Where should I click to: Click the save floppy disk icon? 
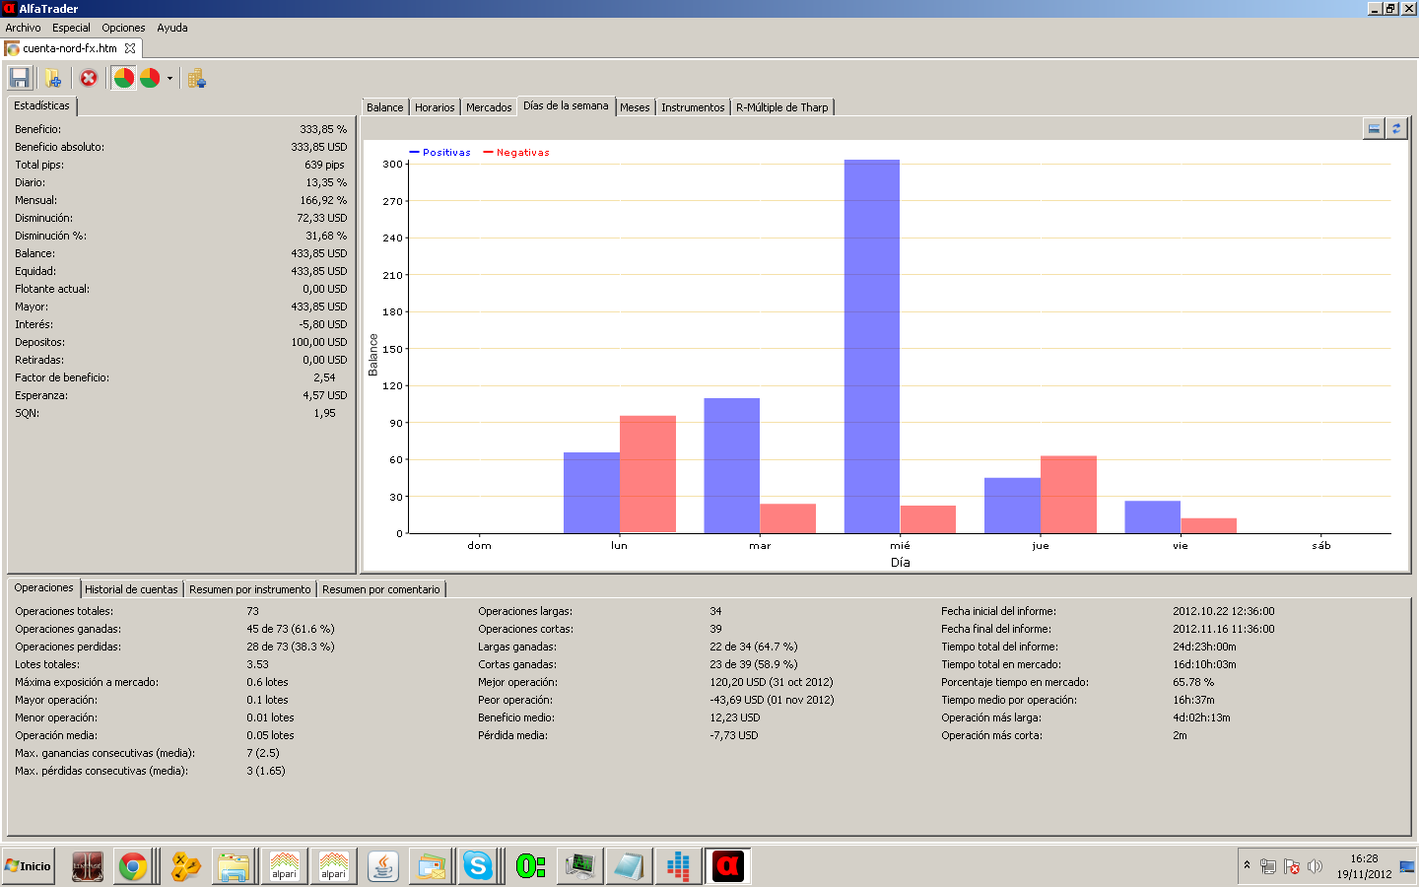[19, 78]
